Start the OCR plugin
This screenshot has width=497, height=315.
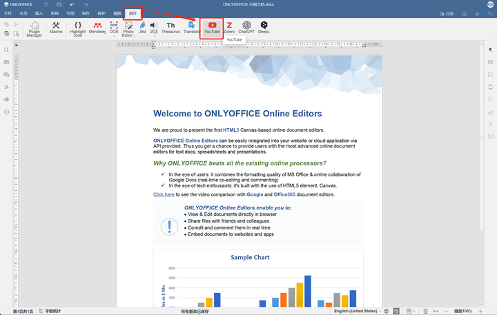[x=114, y=27]
